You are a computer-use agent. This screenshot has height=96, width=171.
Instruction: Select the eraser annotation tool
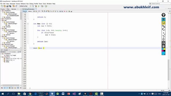164,30
